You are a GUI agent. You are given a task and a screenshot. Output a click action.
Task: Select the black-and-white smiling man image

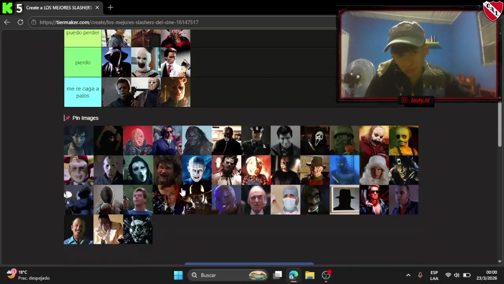coord(285,140)
